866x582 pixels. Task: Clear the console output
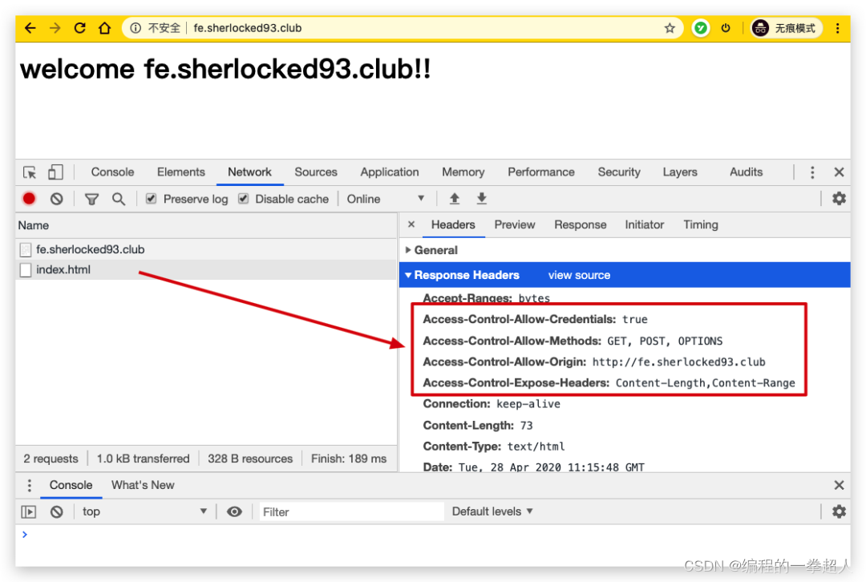click(56, 512)
